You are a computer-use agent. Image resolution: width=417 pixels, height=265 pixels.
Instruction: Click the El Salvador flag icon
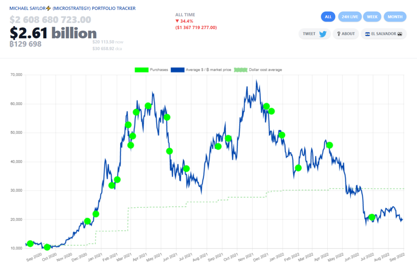coord(367,34)
